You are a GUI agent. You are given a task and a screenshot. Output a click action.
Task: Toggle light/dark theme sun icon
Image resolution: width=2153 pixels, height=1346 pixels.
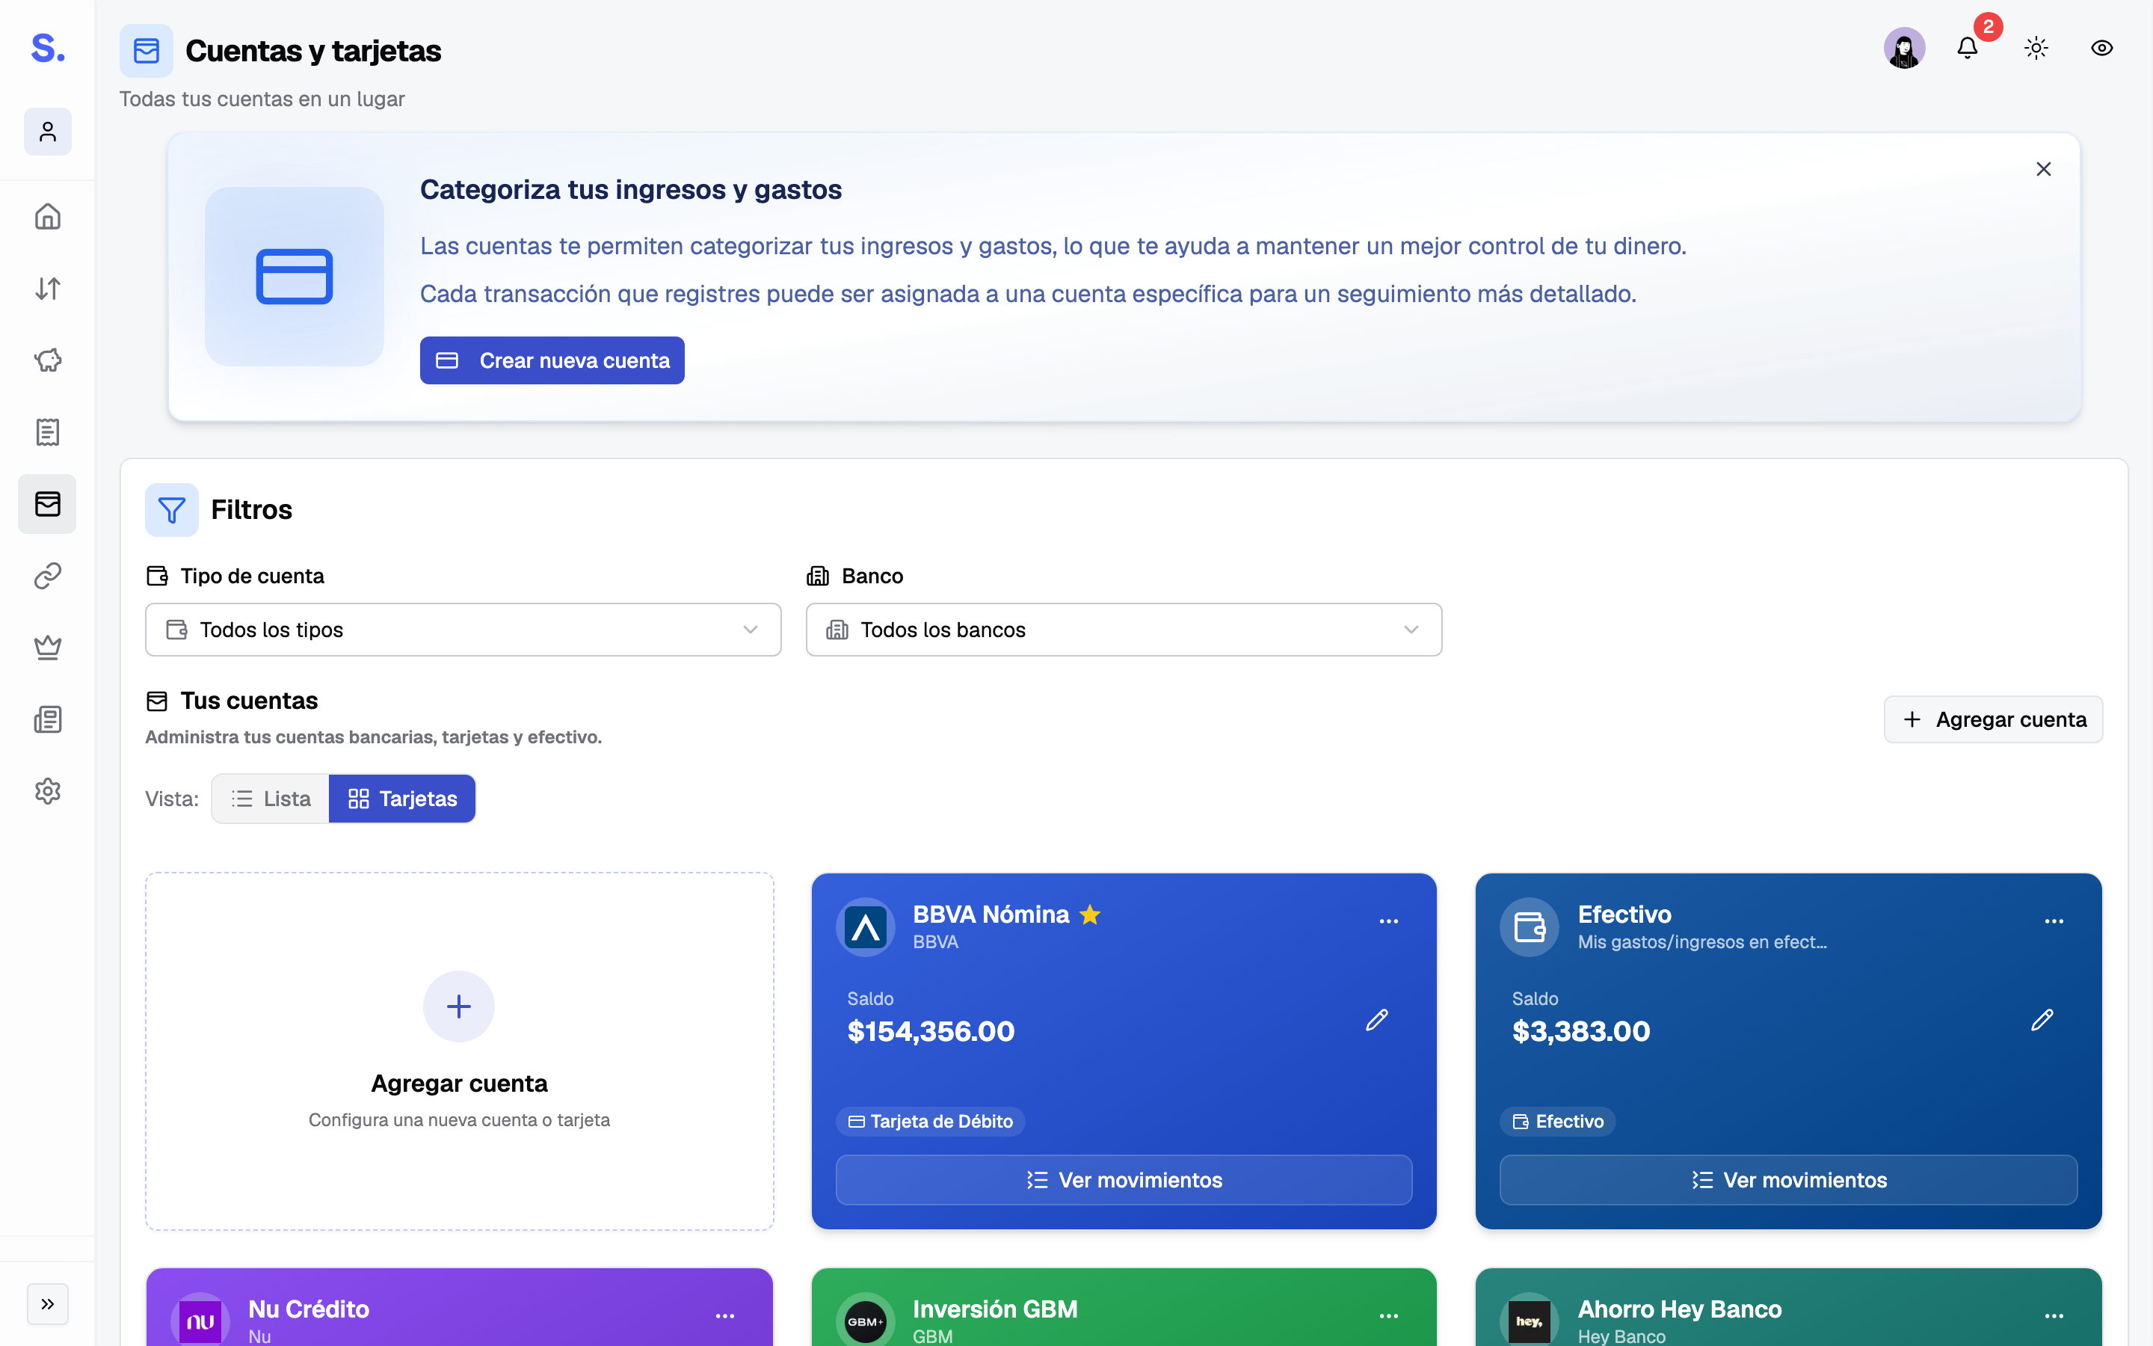2036,48
